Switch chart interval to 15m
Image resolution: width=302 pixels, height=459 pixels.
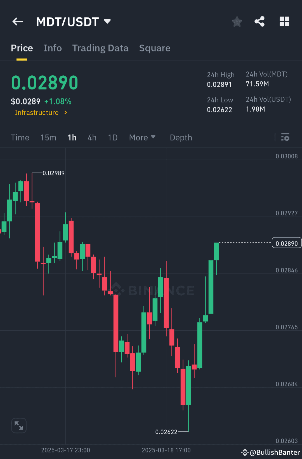pyautogui.click(x=48, y=137)
